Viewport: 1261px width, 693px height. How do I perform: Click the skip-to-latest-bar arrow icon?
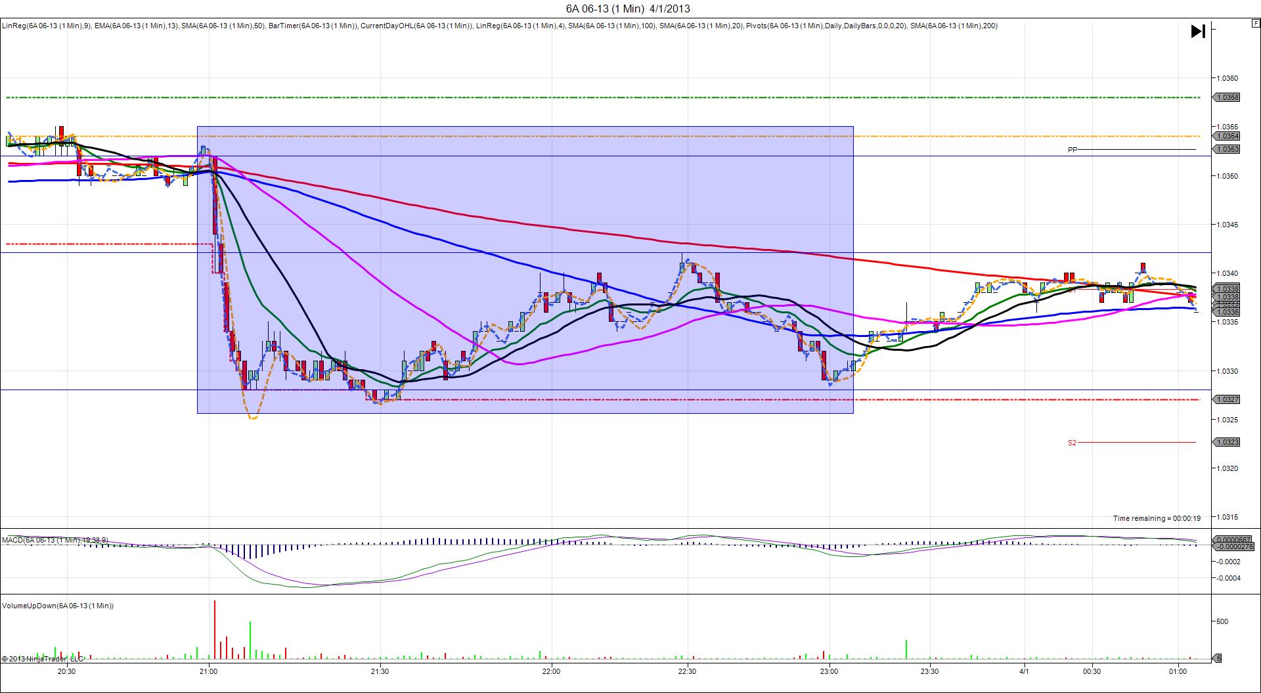(x=1198, y=32)
